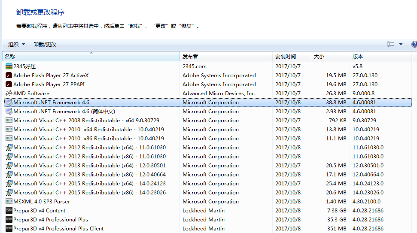Viewport: 417px width, 233px height.
Task: Select Visual C++ 2012 Redistributable (x64) name
Action: (x=89, y=148)
